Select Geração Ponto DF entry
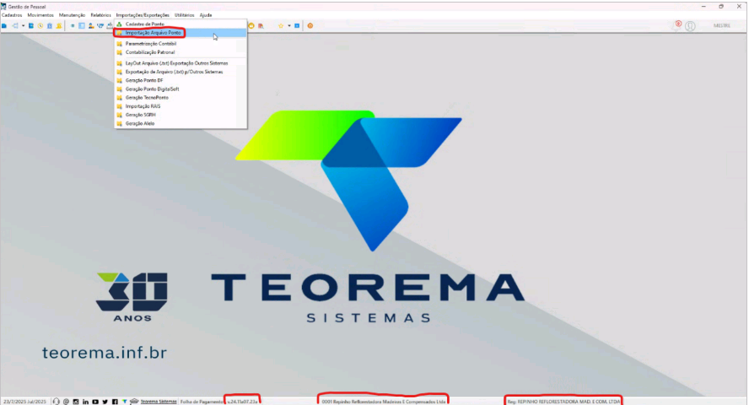Image resolution: width=749 pixels, height=405 pixels. click(x=181, y=80)
